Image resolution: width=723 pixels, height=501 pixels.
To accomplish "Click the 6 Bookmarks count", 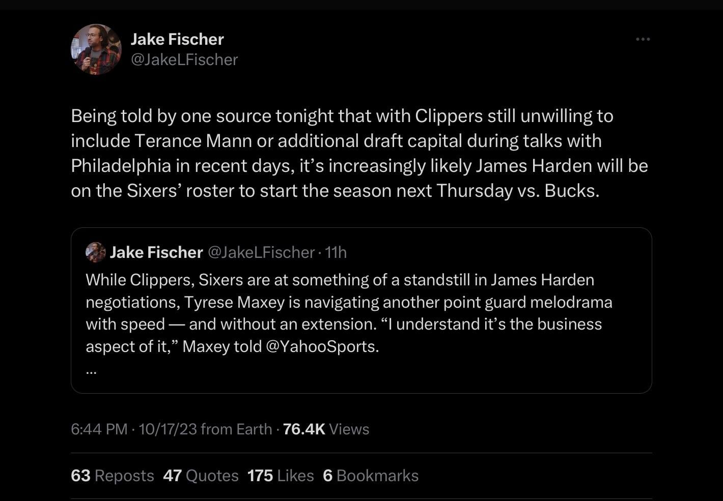I will point(371,476).
